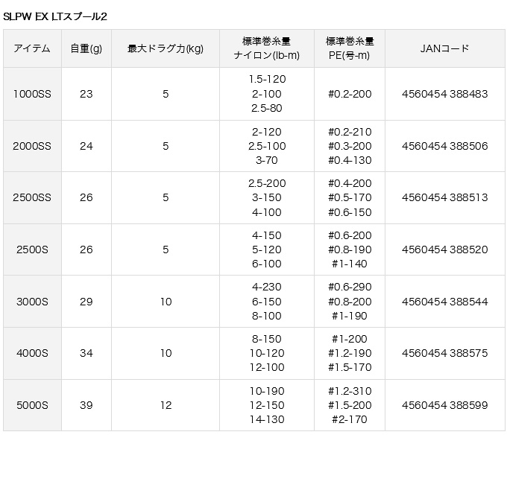Select the 2500S item cell
Image resolution: width=507 pixels, height=496 pixels.
32,249
